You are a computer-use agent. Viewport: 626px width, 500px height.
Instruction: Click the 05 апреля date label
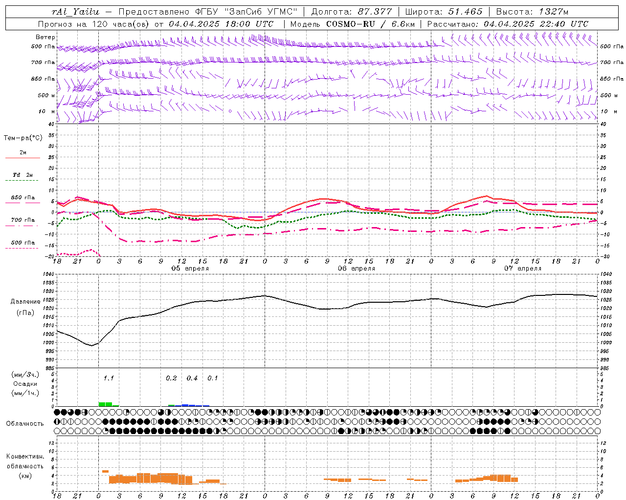coord(190,269)
